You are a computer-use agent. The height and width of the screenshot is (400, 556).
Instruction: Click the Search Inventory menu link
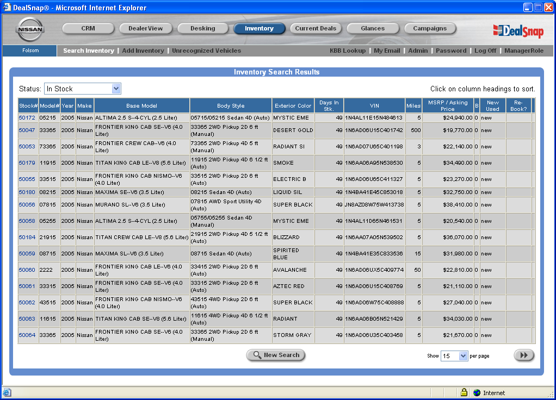pyautogui.click(x=89, y=51)
